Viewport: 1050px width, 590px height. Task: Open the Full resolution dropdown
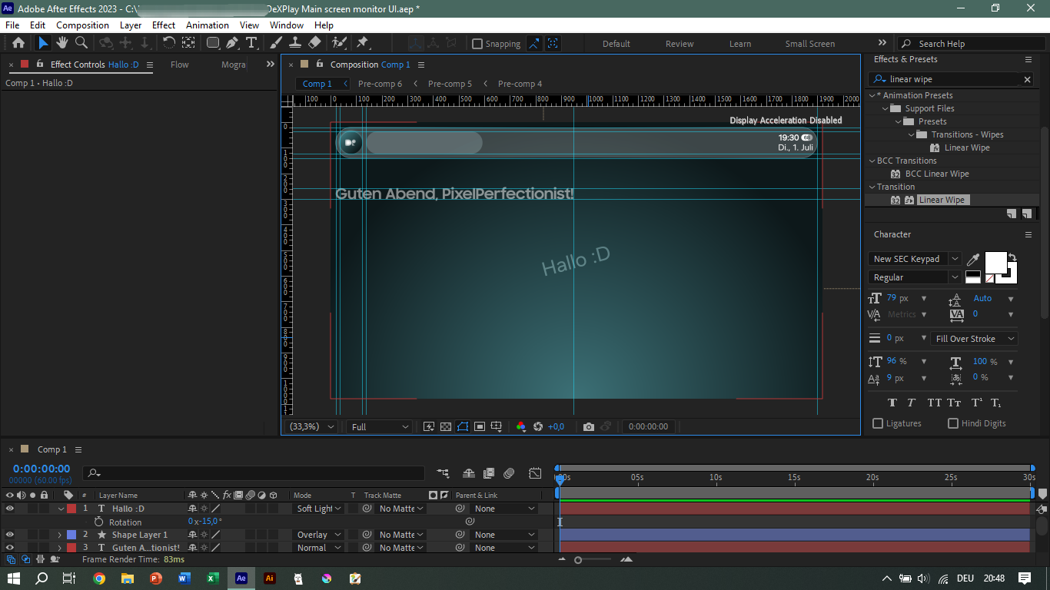tap(377, 426)
